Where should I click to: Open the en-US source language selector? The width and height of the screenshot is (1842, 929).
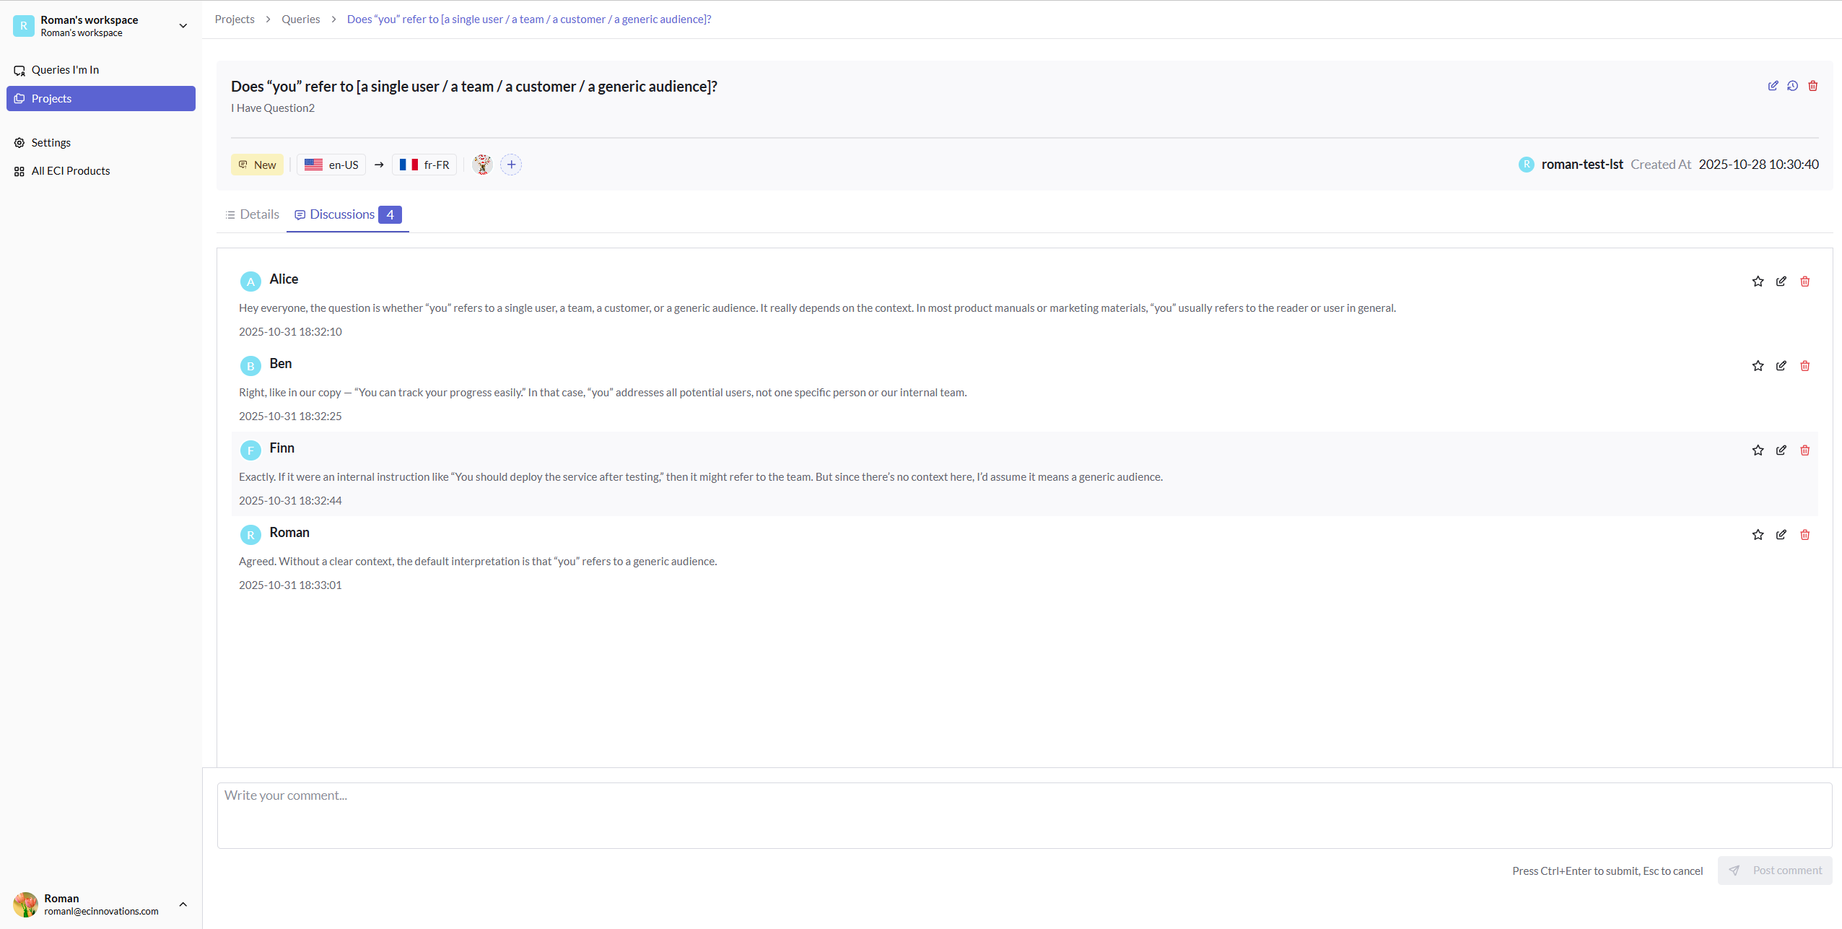[331, 164]
